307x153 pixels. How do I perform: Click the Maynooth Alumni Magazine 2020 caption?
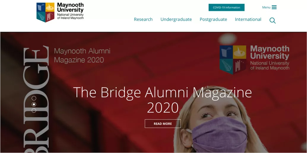[82, 56]
